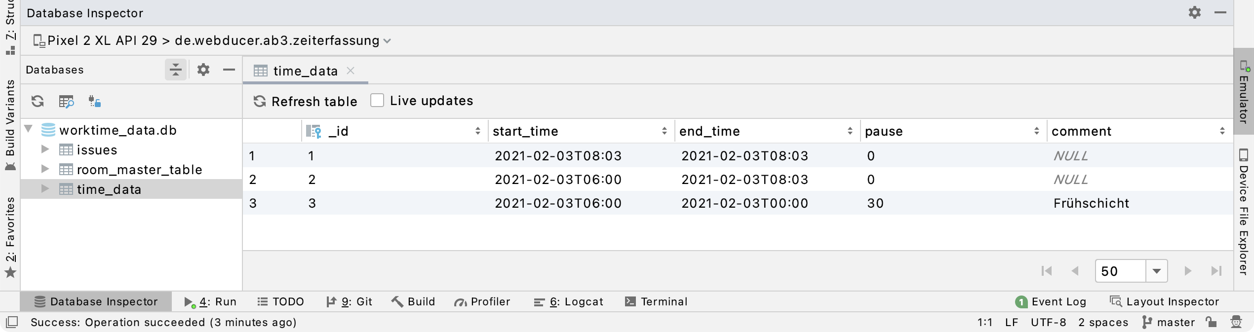Click the Refresh table button
This screenshot has height=332, width=1254.
[x=305, y=101]
